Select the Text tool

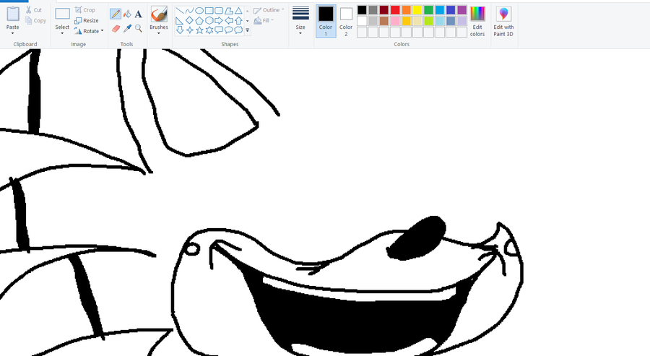(139, 14)
